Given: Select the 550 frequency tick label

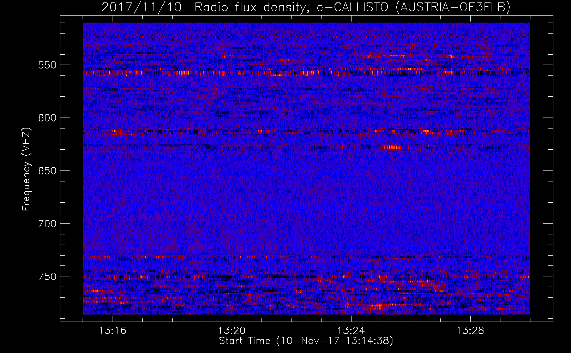Looking at the screenshot, I should click(47, 65).
